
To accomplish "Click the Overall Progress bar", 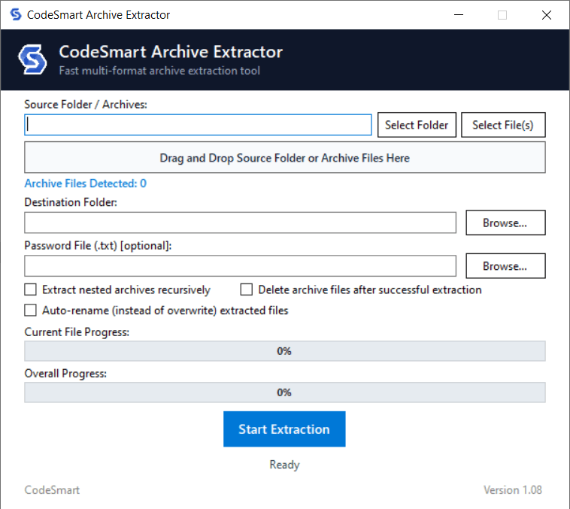I will tap(285, 392).
